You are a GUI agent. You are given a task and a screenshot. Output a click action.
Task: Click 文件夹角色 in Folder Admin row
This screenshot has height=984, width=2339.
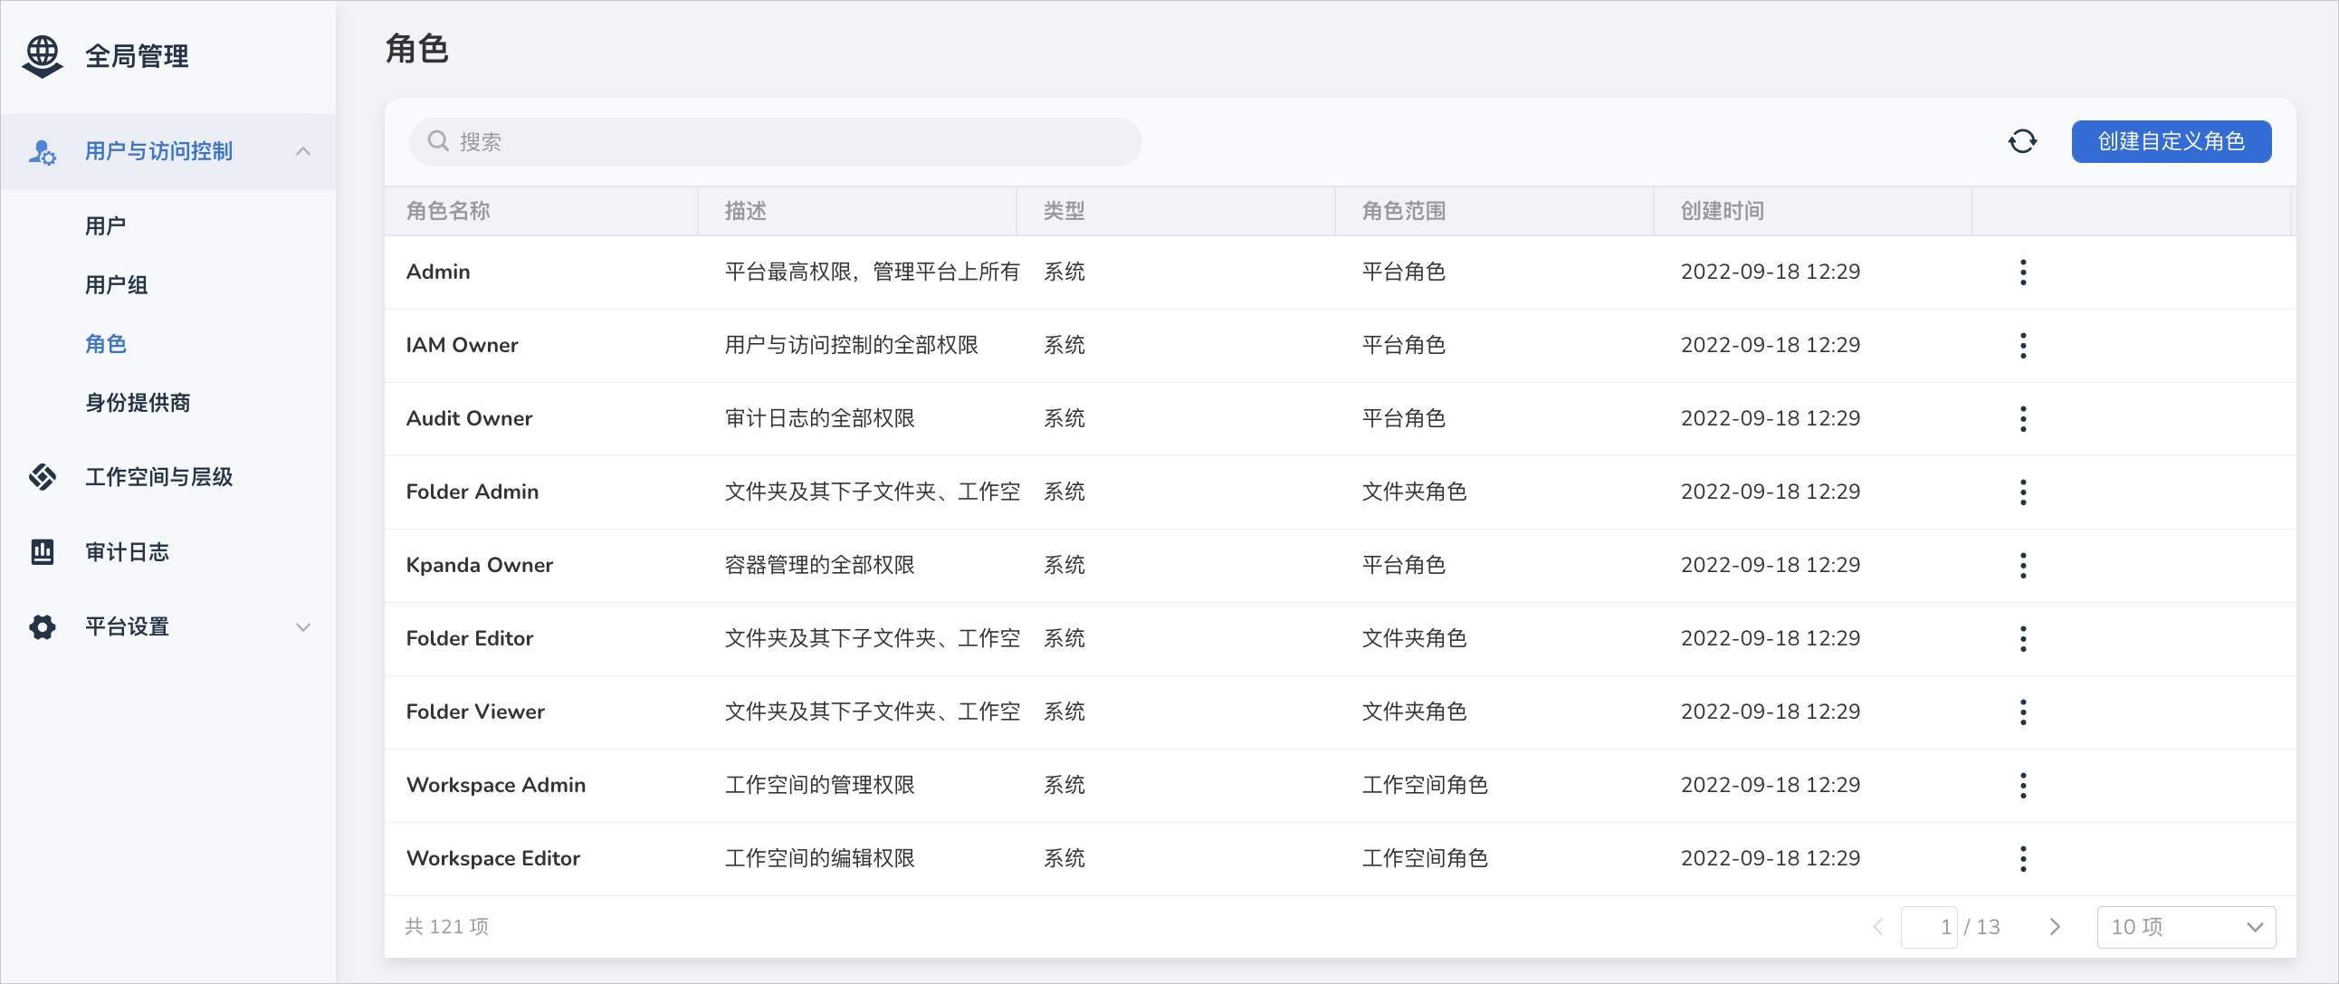1414,492
